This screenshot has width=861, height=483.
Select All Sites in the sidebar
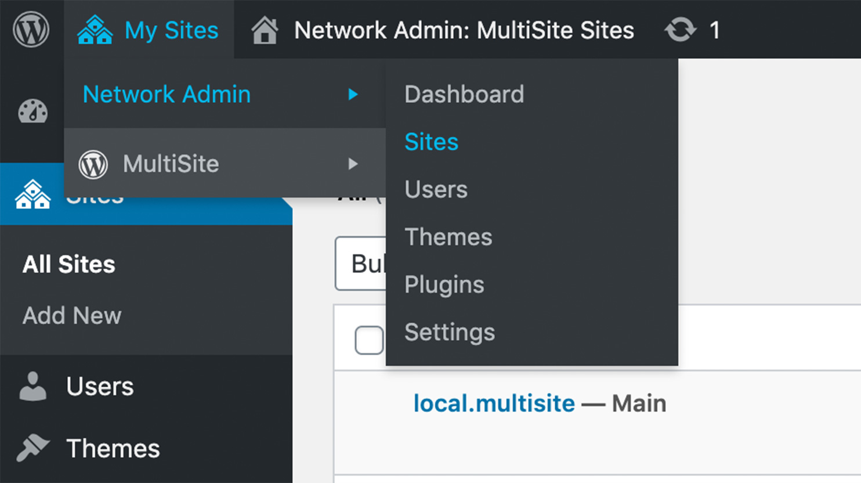click(x=68, y=264)
